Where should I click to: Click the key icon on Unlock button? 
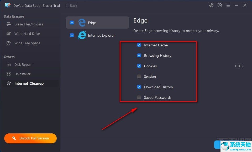[x=14, y=138]
